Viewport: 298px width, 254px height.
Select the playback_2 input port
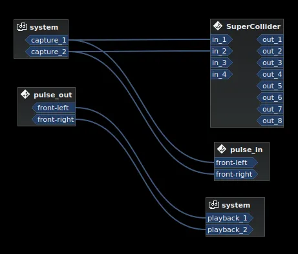[x=229, y=230]
